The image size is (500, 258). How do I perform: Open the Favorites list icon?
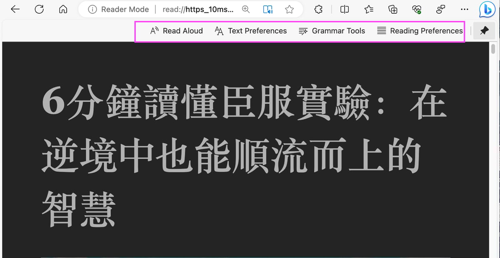tap(369, 9)
